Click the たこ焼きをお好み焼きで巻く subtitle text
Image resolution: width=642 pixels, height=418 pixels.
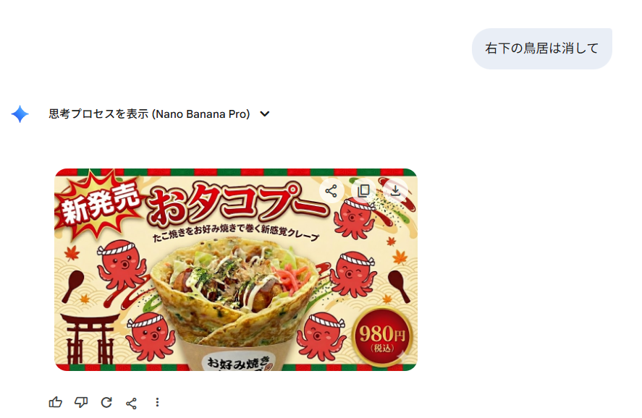click(x=235, y=232)
